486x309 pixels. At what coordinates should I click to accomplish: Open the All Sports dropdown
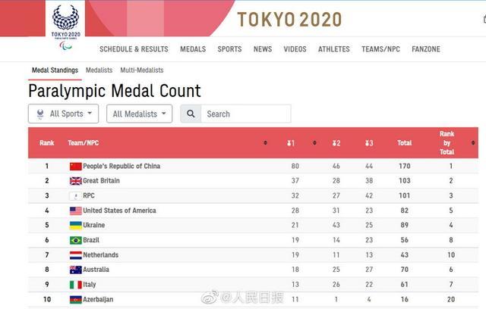64,114
